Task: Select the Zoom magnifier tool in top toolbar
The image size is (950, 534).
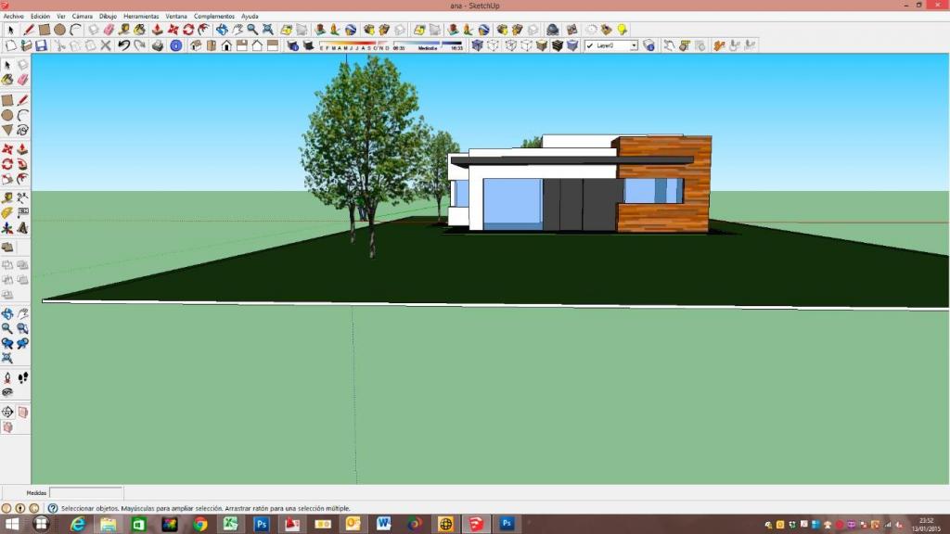Action: (x=252, y=30)
